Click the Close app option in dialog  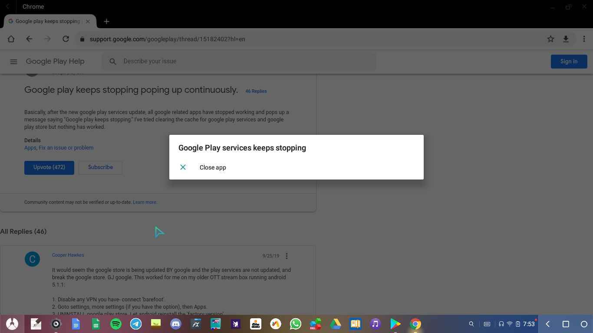point(212,167)
